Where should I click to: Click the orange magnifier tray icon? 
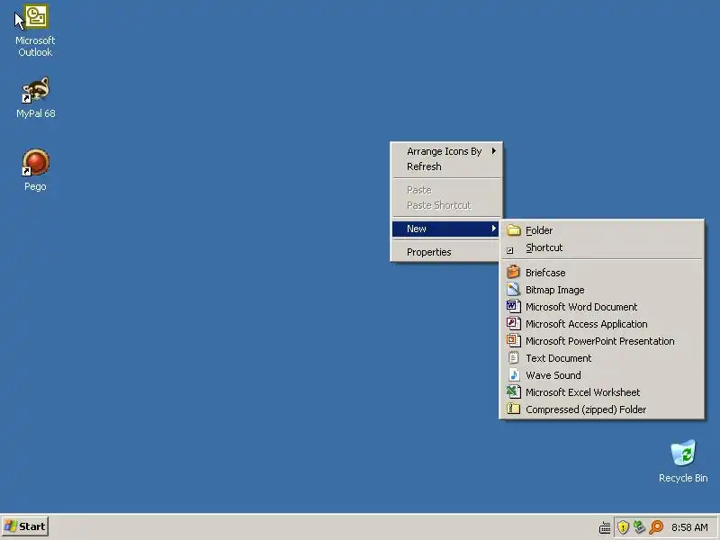tap(657, 527)
